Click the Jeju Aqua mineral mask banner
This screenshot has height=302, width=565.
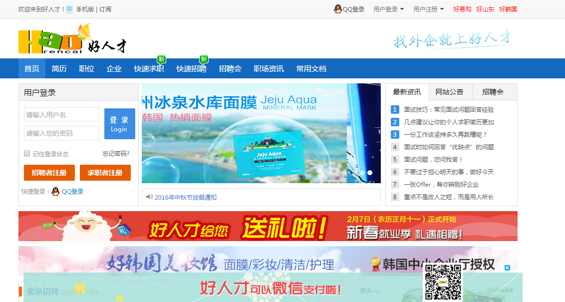click(x=261, y=133)
